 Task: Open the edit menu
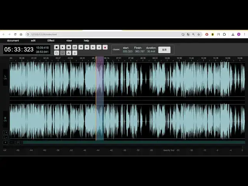pos(33,41)
